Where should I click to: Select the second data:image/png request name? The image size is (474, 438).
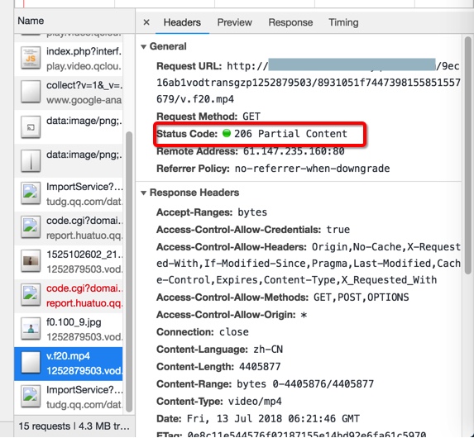click(84, 155)
